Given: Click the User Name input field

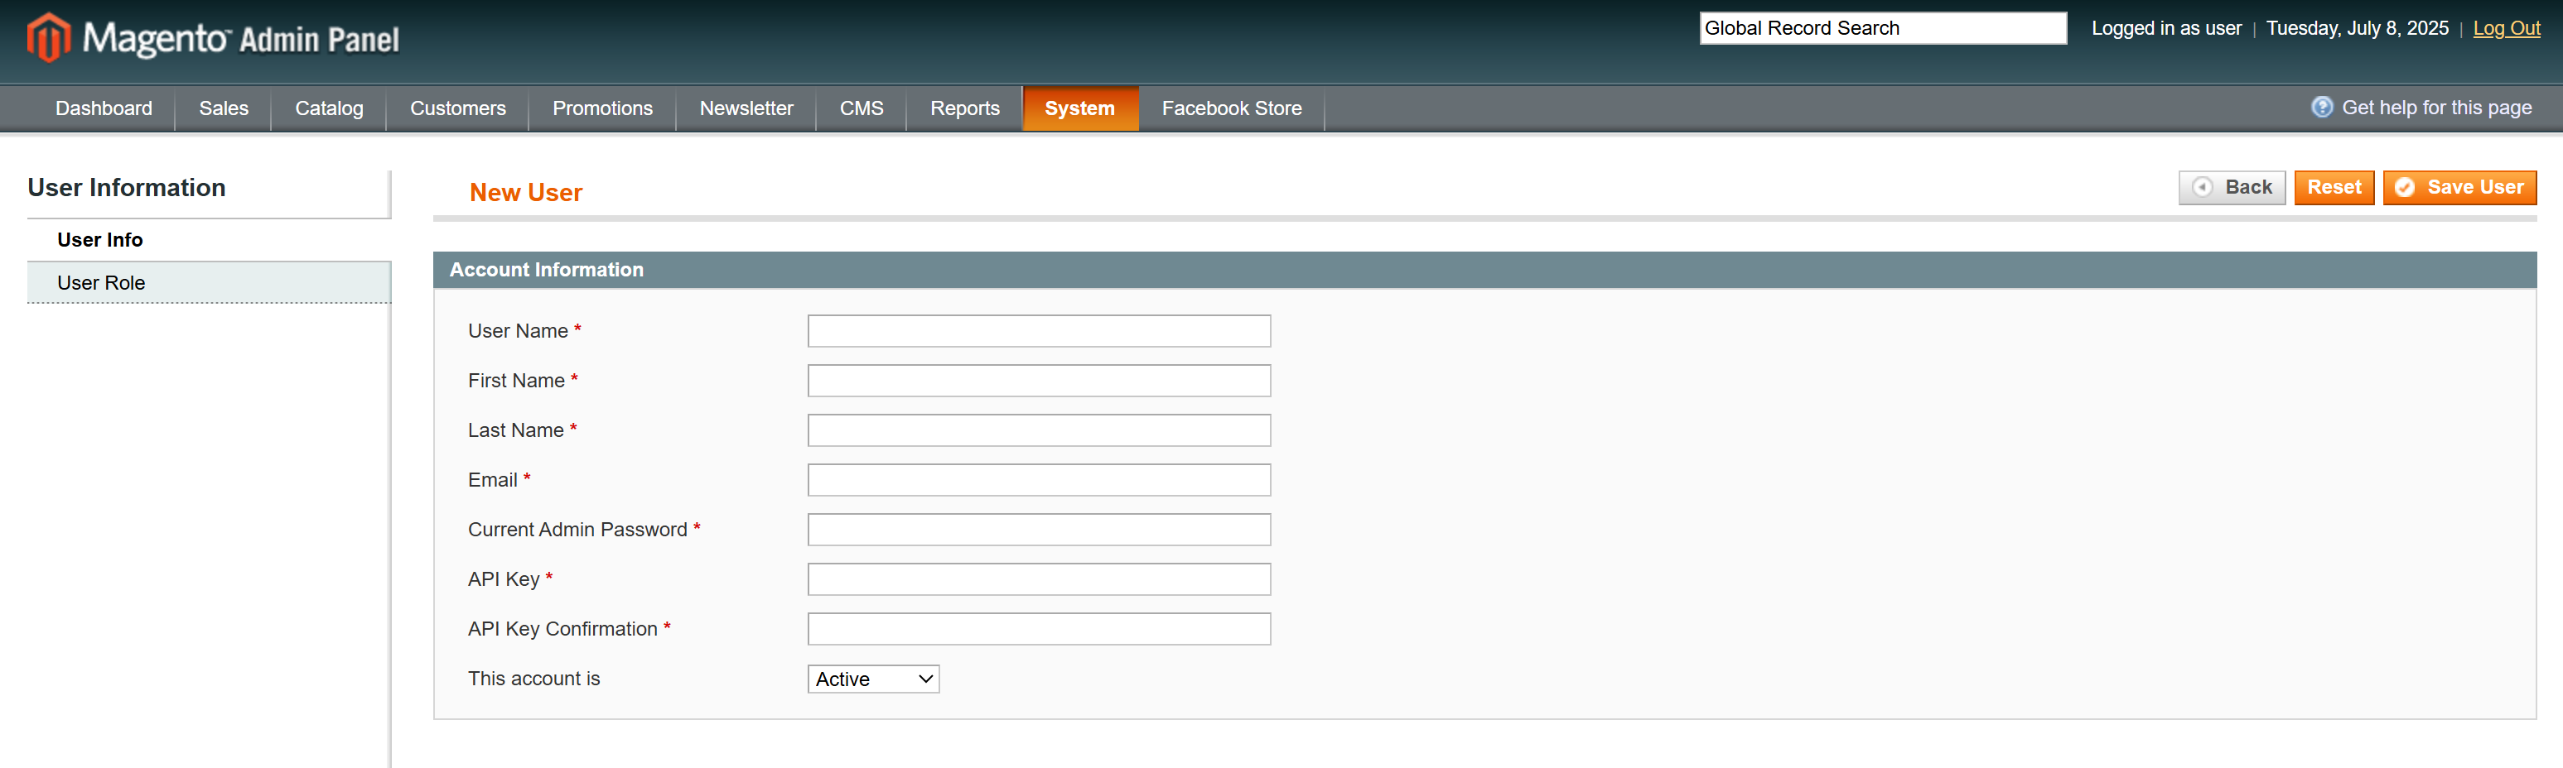Looking at the screenshot, I should click(x=1039, y=331).
